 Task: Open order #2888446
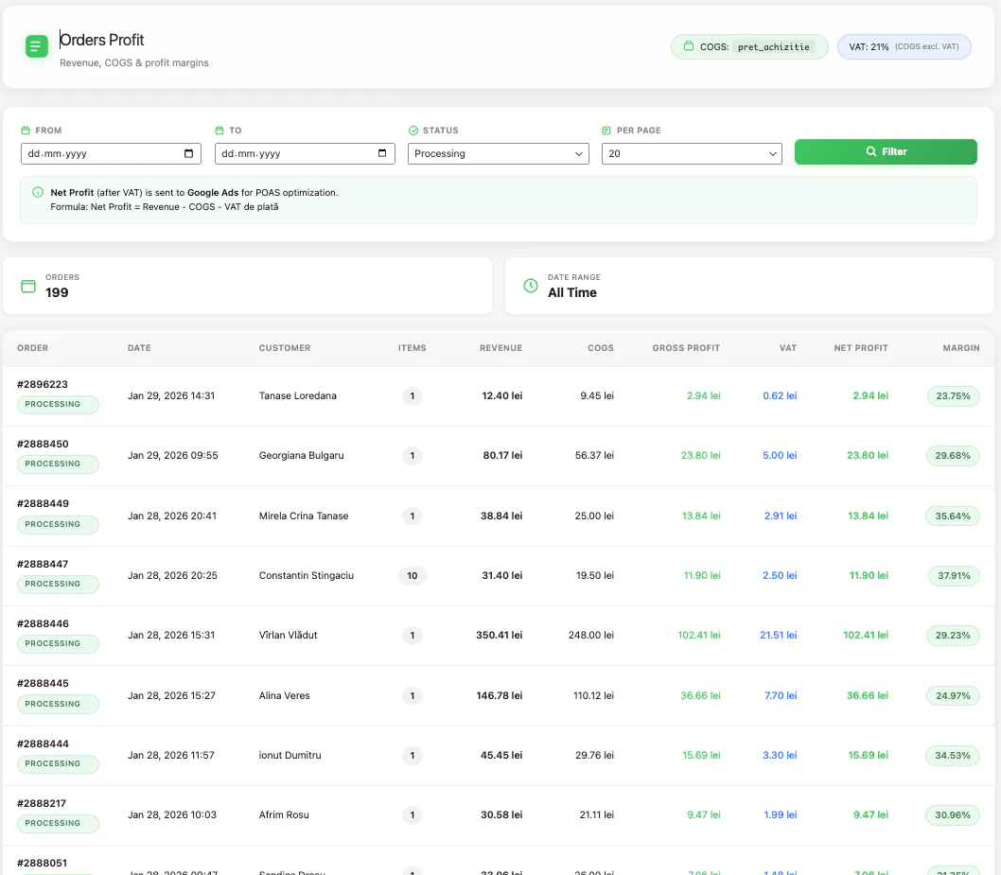tap(43, 623)
